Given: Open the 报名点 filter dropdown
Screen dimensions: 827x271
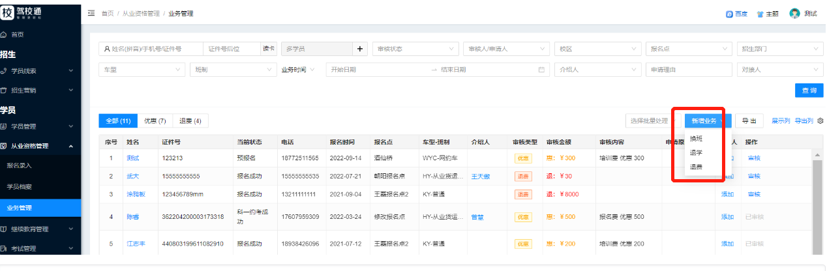Looking at the screenshot, I should click(689, 49).
